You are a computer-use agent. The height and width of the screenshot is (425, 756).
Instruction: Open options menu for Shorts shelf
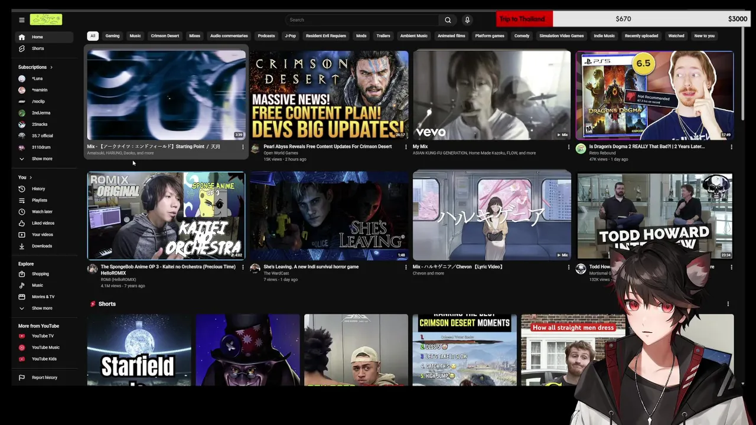tap(728, 304)
